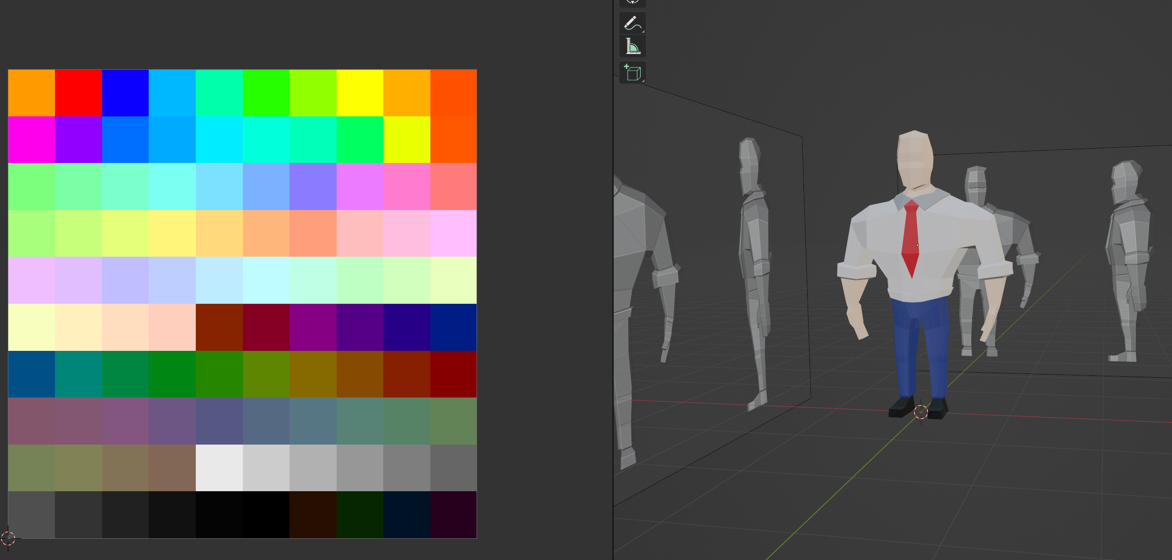Select the bright cyan swatch in second row
The image size is (1172, 560).
click(x=219, y=139)
